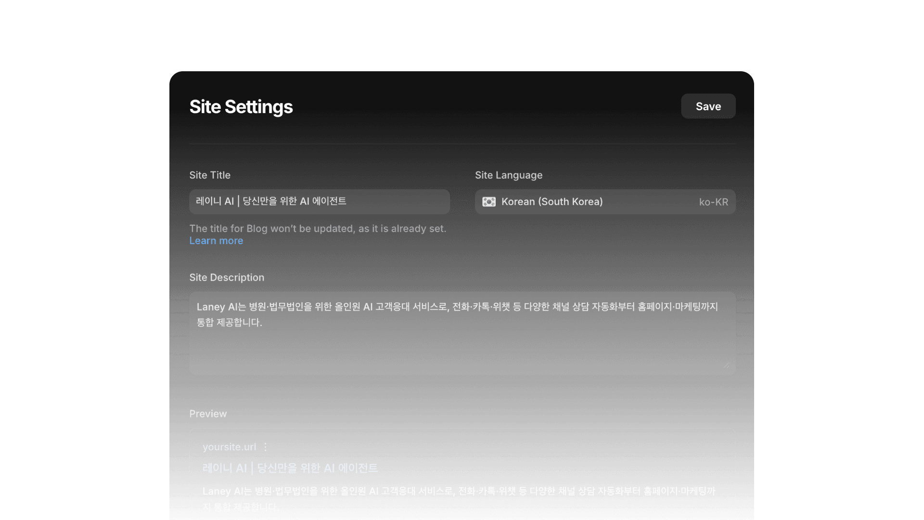Open the Site Language dropdown
This screenshot has height=520, width=924.
[605, 202]
